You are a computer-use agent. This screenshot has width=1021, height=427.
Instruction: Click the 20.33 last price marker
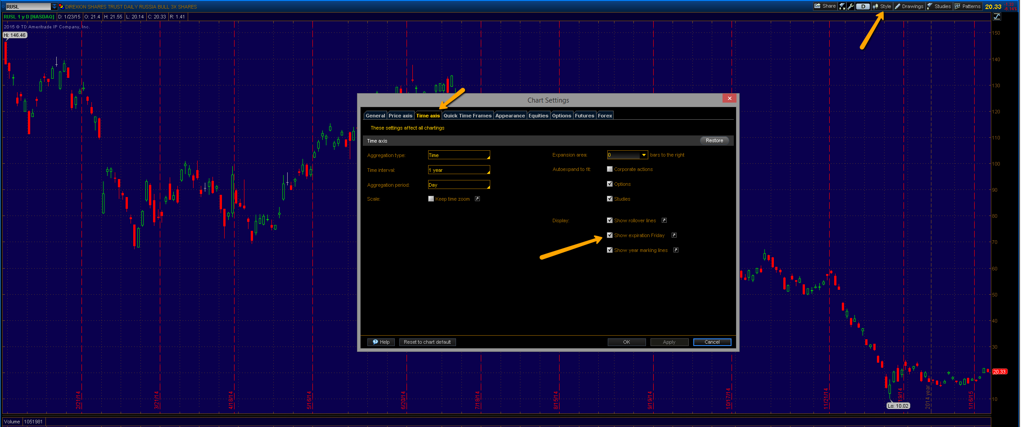pos(999,372)
